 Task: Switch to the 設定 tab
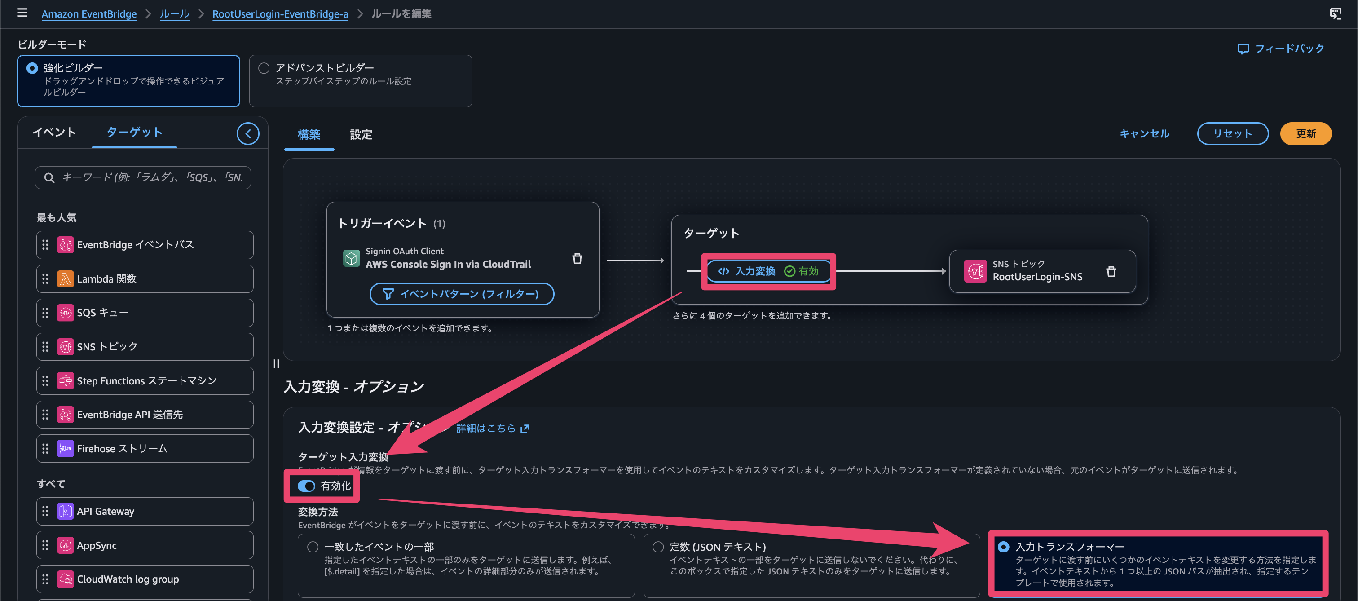pyautogui.click(x=361, y=135)
